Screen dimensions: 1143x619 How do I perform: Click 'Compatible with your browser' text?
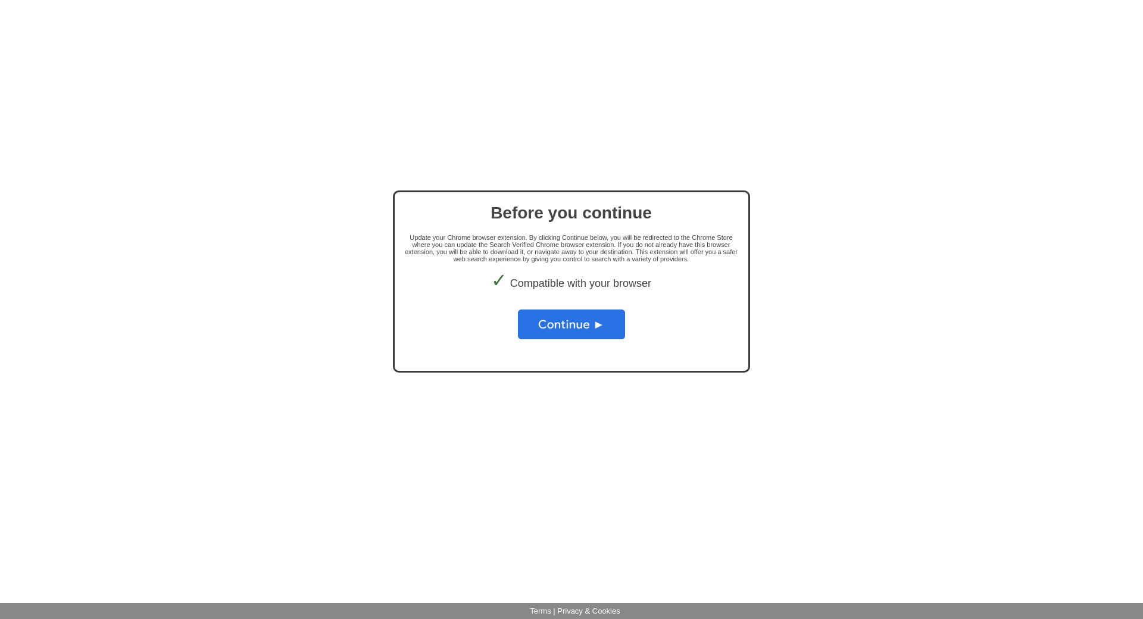pyautogui.click(x=580, y=284)
